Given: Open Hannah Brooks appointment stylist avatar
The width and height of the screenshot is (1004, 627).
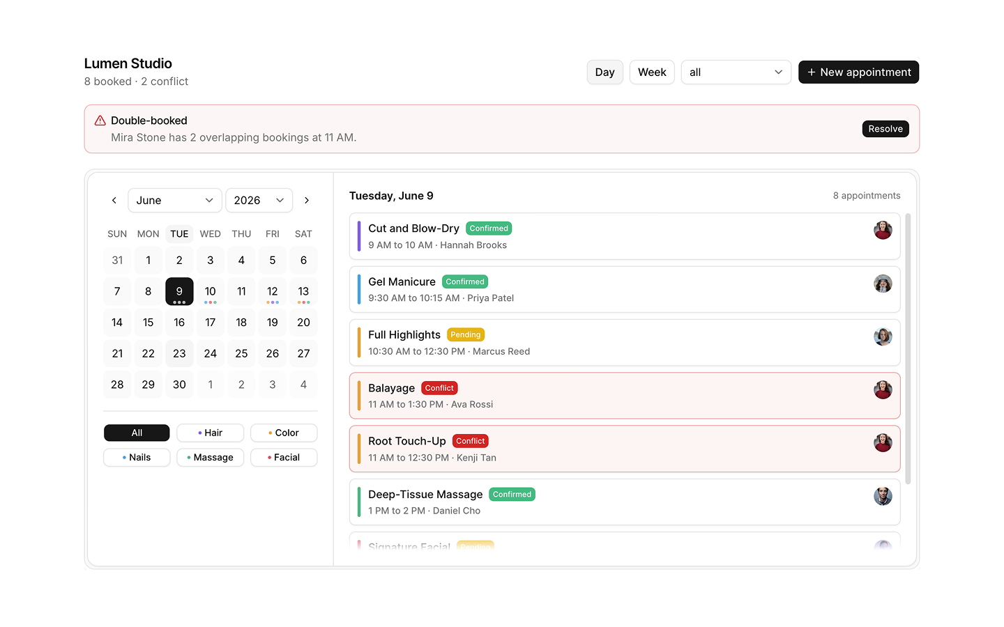Looking at the screenshot, I should coord(883,230).
